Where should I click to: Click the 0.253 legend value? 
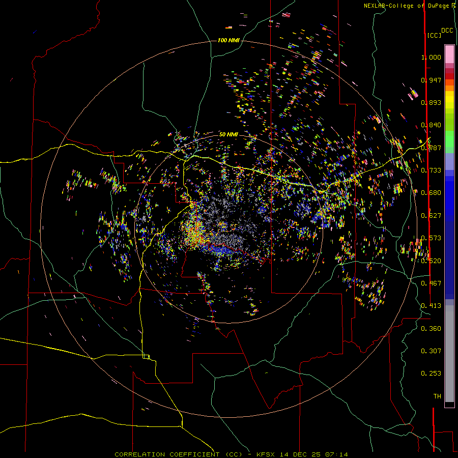[x=431, y=374]
